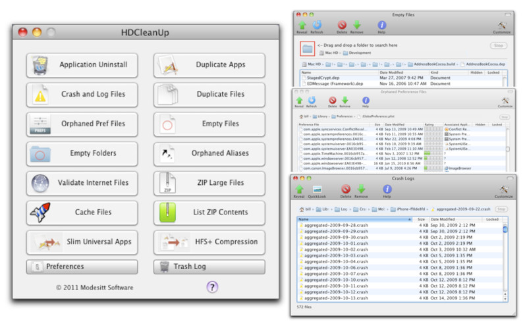Click Delete icon in Orphaned Preference Files window
Image resolution: width=527 pixels, height=329 pixels.
(x=333, y=102)
